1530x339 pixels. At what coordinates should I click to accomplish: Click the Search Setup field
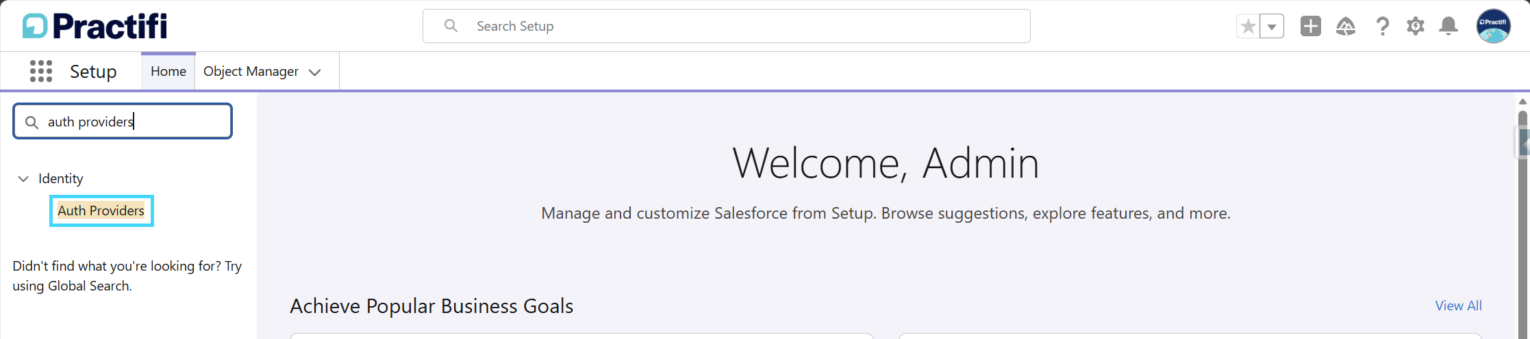(x=726, y=26)
